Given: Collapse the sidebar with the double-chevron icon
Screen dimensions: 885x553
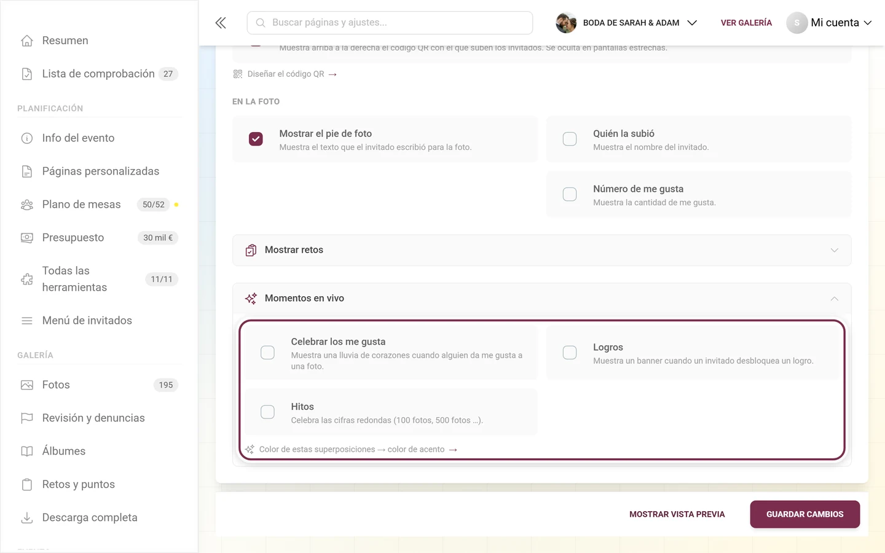Looking at the screenshot, I should click(221, 23).
